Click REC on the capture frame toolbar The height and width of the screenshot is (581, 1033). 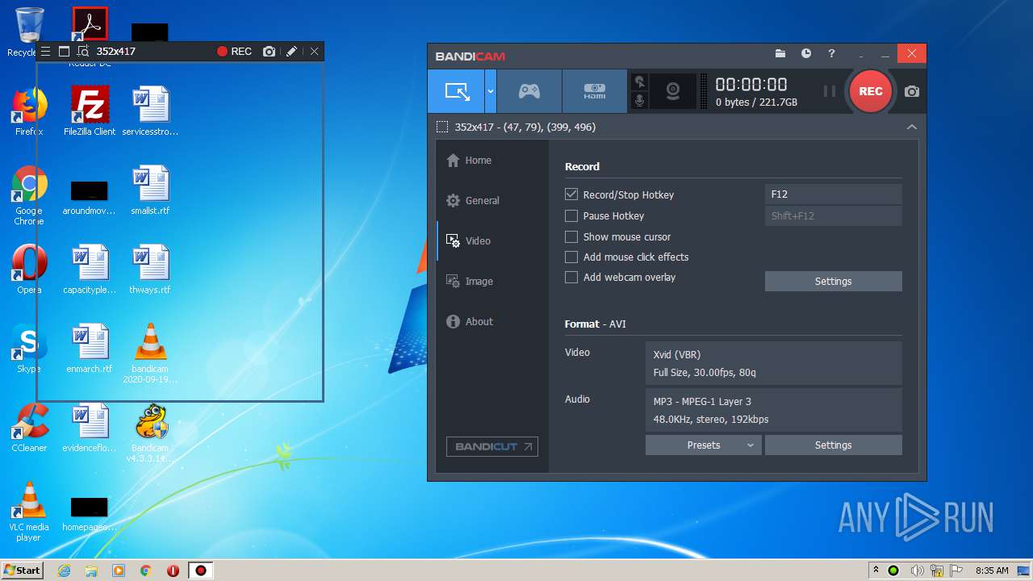coord(235,51)
